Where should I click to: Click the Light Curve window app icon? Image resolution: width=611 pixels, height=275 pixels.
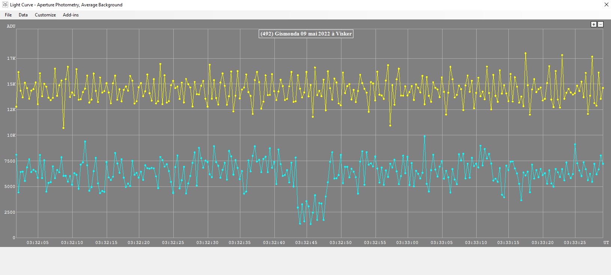tap(5, 5)
